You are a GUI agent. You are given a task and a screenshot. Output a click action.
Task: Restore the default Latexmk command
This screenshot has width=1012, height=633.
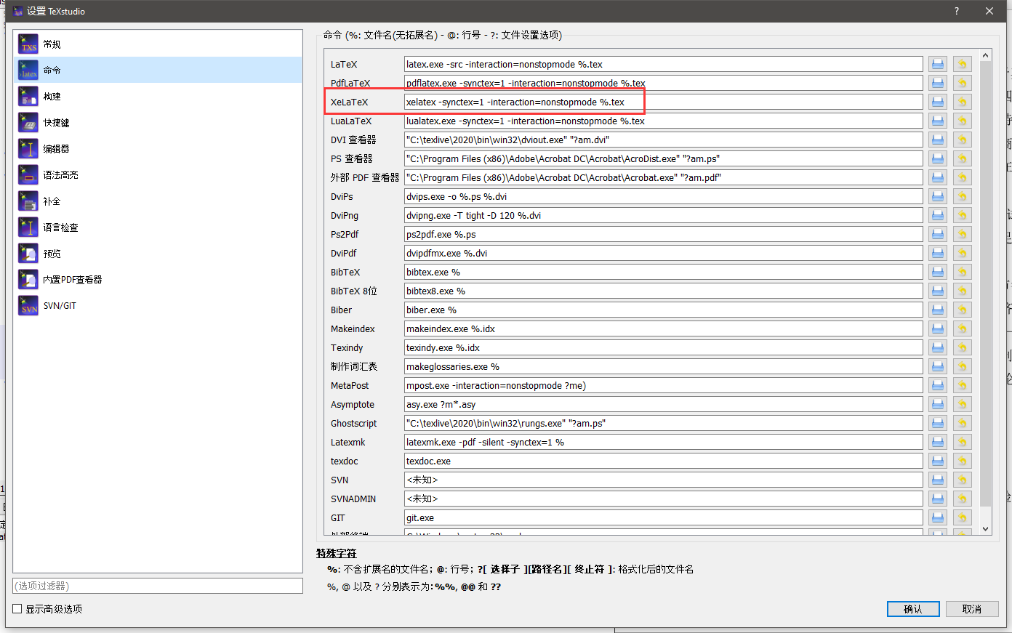(x=962, y=442)
